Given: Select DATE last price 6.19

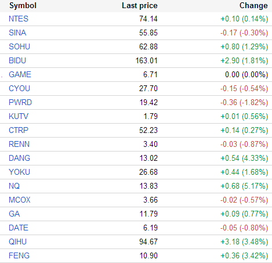Looking at the screenshot, I should 150,228.
